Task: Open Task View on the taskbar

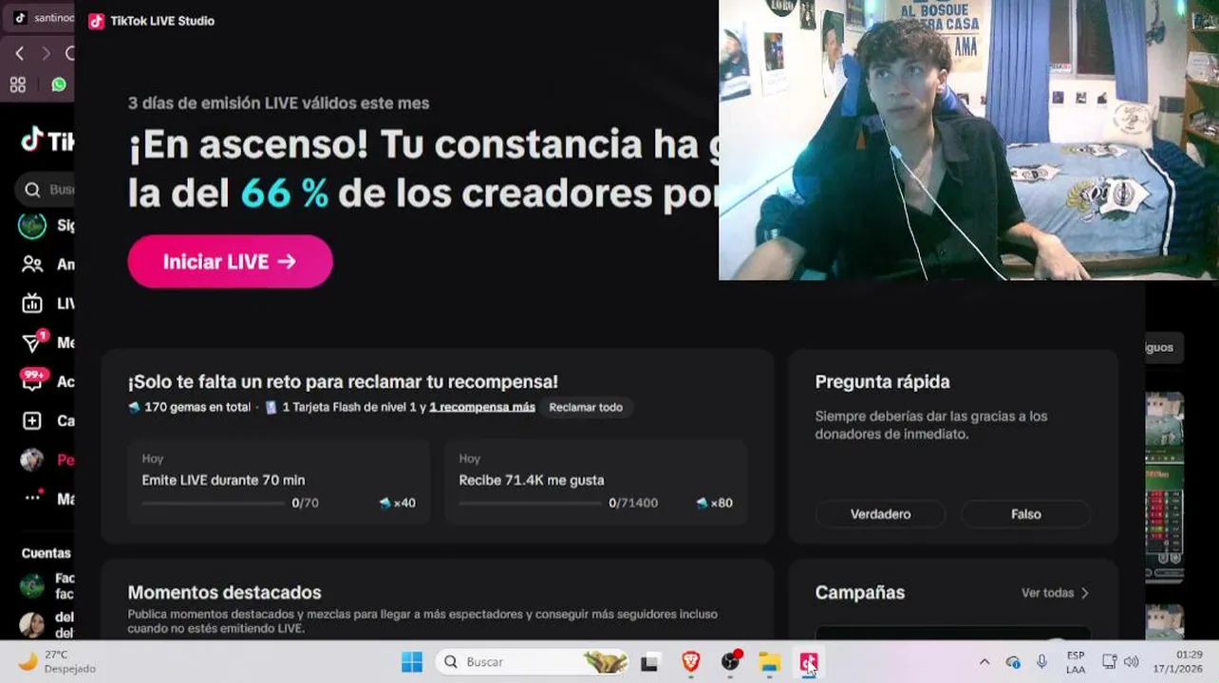Action: pyautogui.click(x=649, y=663)
